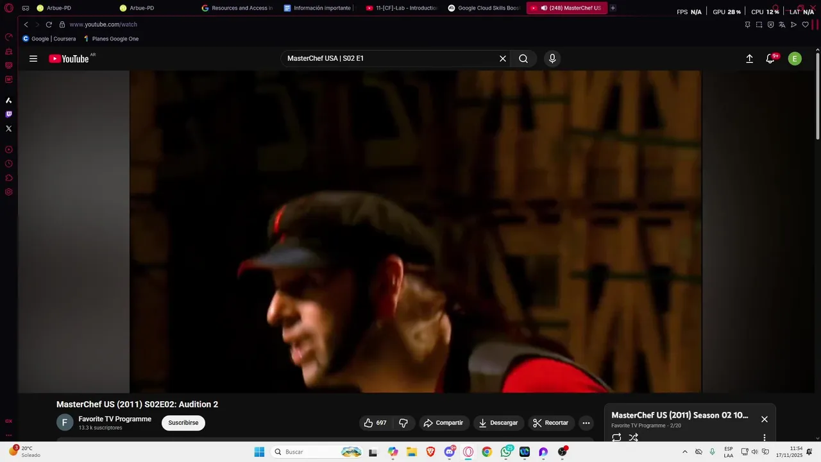The height and width of the screenshot is (462, 821).
Task: Reload the current page
Action: point(49,24)
